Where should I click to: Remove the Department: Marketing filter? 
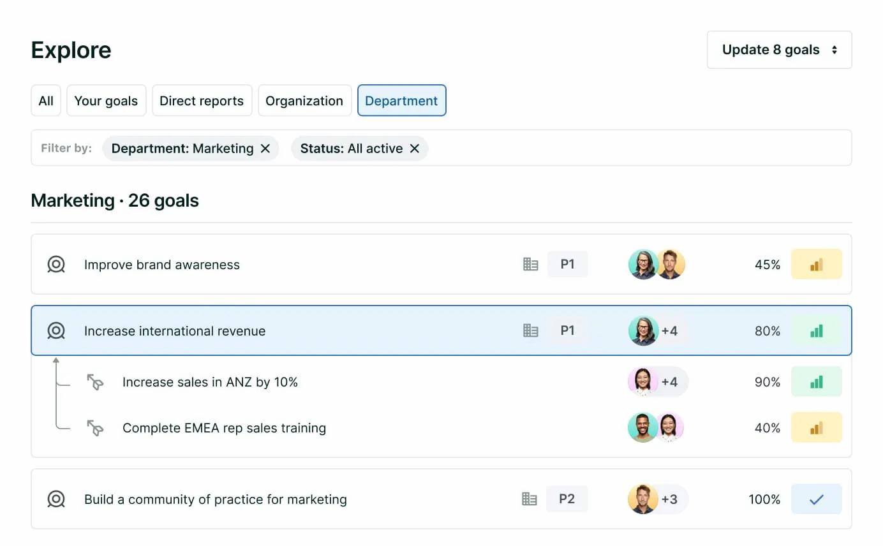tap(266, 148)
